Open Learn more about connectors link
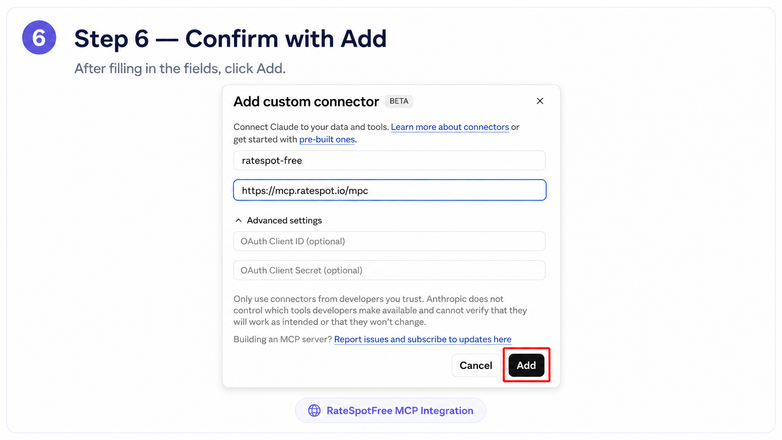Viewport: 782px width, 440px height. [x=450, y=127]
